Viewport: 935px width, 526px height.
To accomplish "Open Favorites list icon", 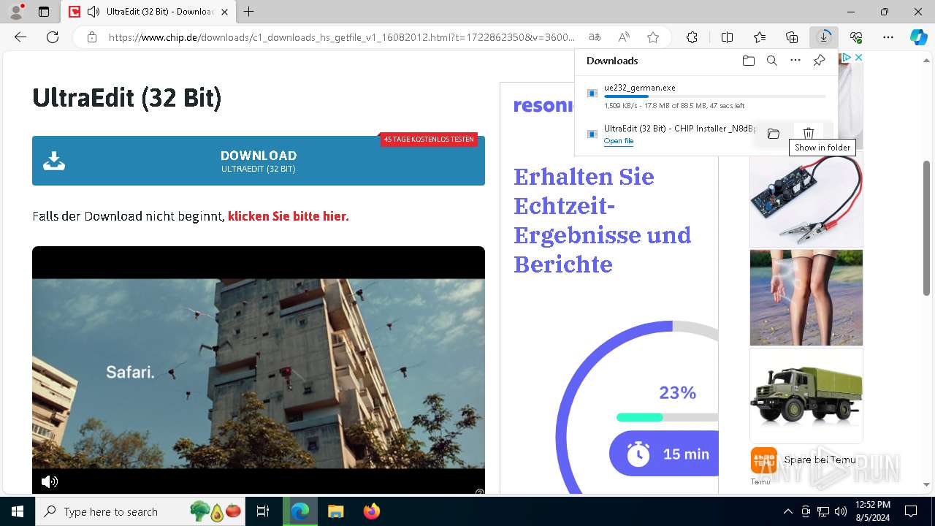I will pos(760,37).
